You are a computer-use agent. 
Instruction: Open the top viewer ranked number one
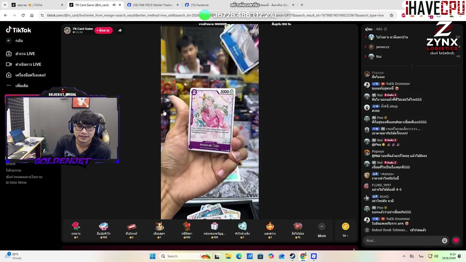pyautogui.click(x=392, y=37)
